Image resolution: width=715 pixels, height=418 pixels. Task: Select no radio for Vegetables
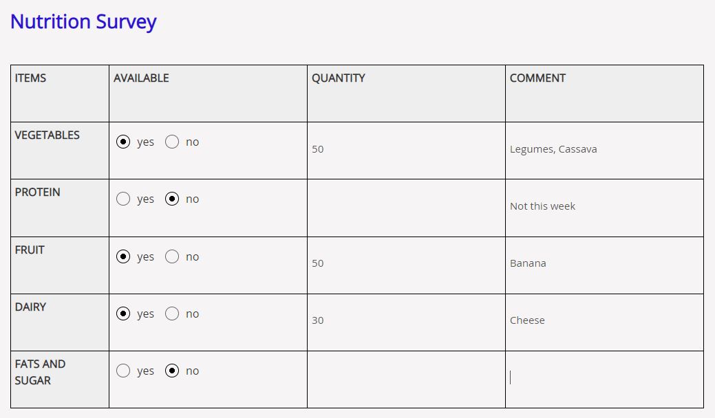click(172, 142)
